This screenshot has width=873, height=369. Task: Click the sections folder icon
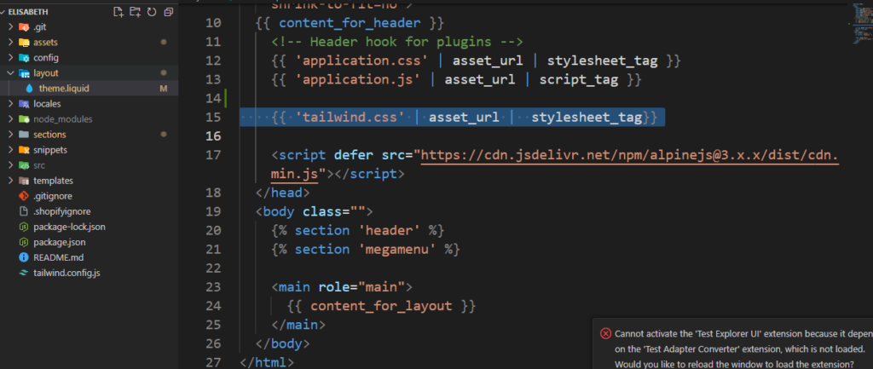coord(23,135)
